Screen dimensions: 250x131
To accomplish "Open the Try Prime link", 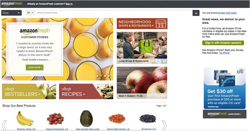I will [224, 53].
